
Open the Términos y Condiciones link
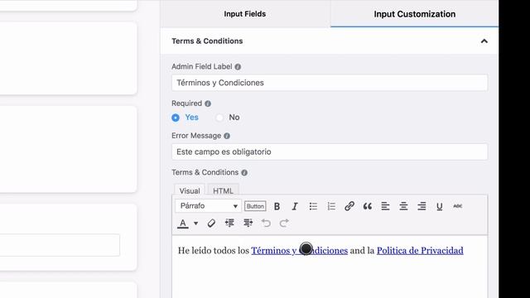point(299,251)
